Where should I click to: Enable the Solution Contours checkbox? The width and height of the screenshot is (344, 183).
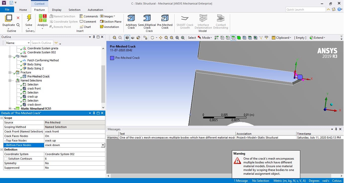[6, 159]
